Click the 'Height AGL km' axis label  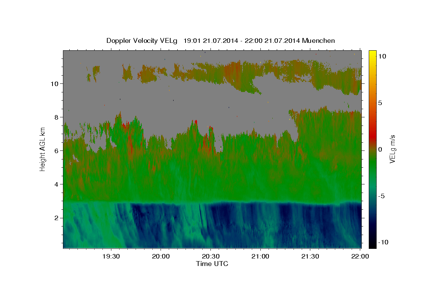pyautogui.click(x=43, y=149)
